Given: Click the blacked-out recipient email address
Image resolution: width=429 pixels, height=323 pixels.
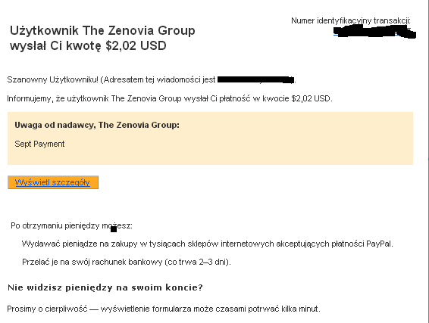Looking at the screenshot, I should coord(255,79).
